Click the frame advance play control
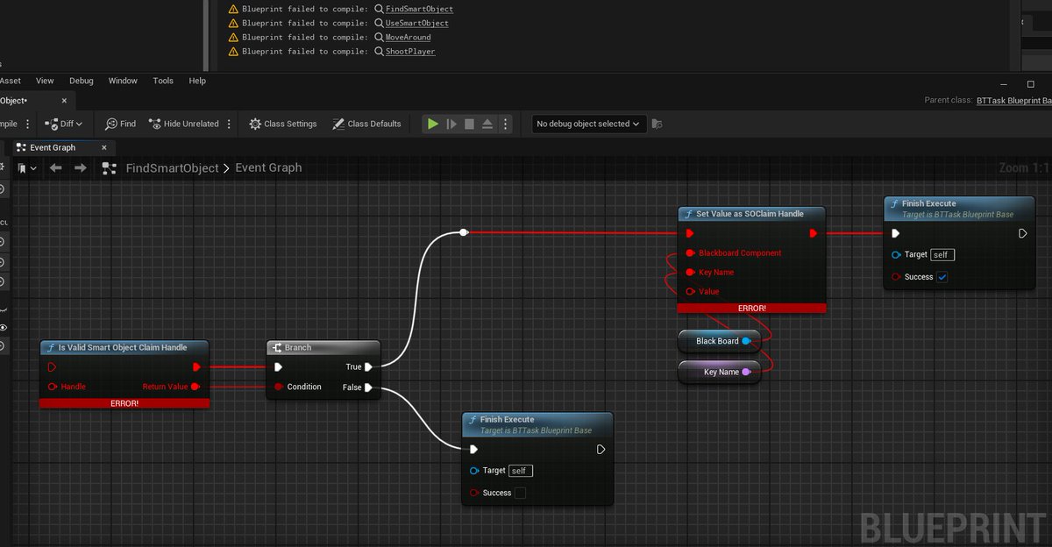Screen dimensions: 1052x547 point(451,124)
